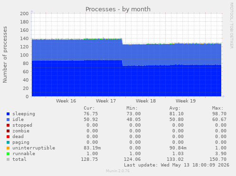Click sleeping current value 76.75
Screen dimensions: 236x176
[x=91, y=114]
